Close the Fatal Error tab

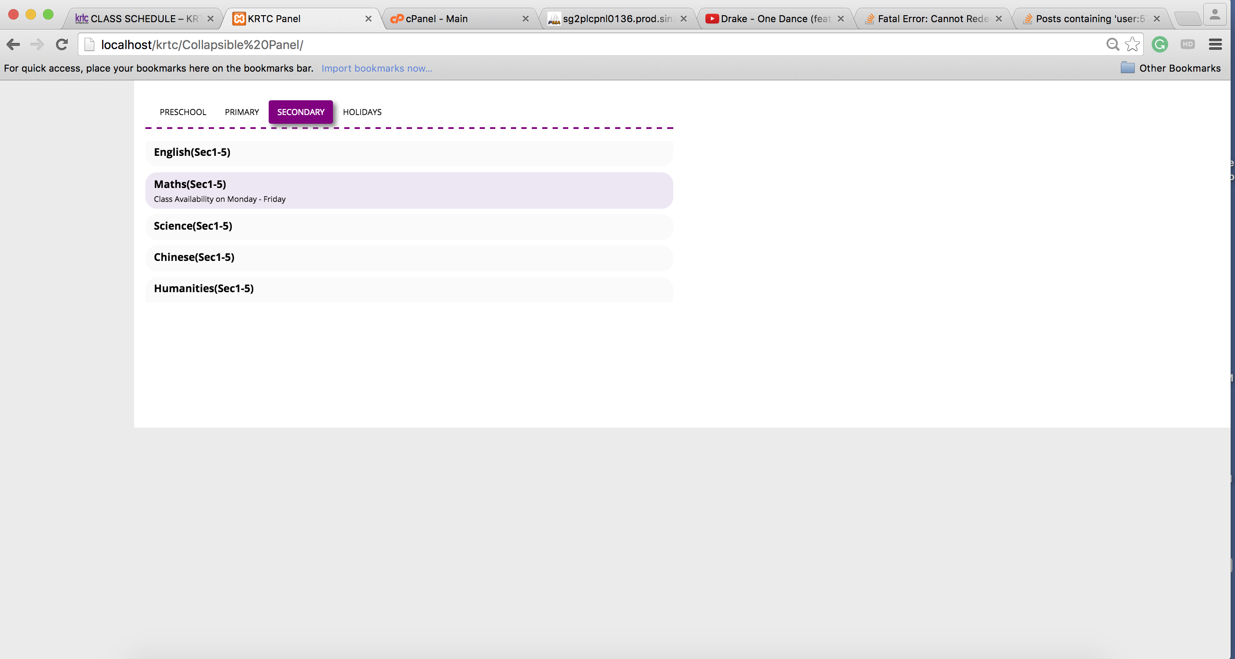click(x=999, y=19)
